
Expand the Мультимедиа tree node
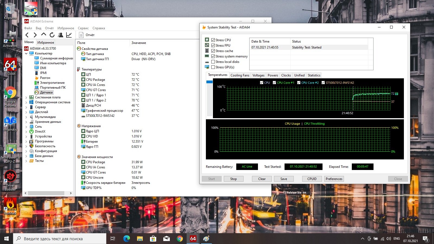click(x=26, y=117)
